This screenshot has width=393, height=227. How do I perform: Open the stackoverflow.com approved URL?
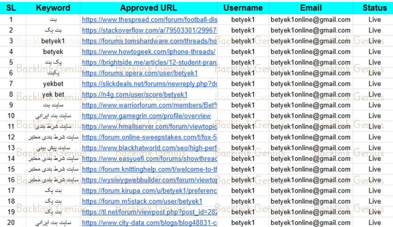pyautogui.click(x=149, y=30)
